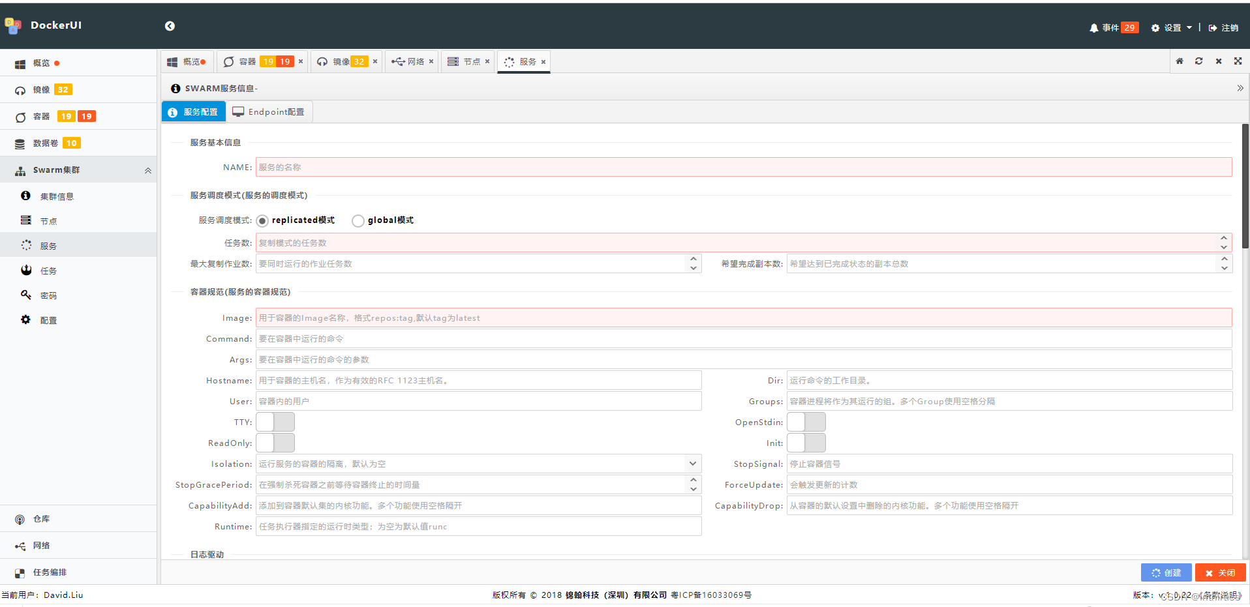This screenshot has height=607, width=1250.
Task: Decrease 希望完成副本数 spinner value
Action: coord(1225,268)
